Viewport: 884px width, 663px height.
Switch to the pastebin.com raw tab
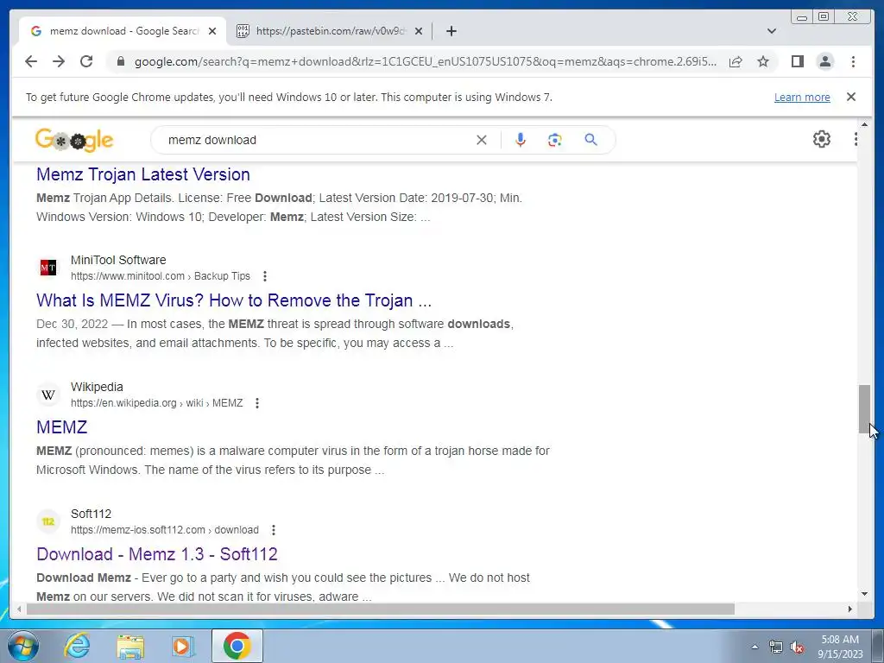(x=330, y=31)
